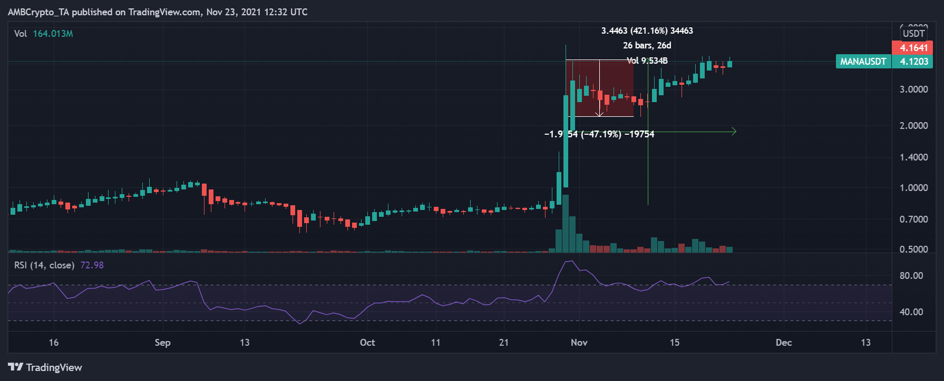
Task: Open the USDT currency selector
Action: [913, 34]
